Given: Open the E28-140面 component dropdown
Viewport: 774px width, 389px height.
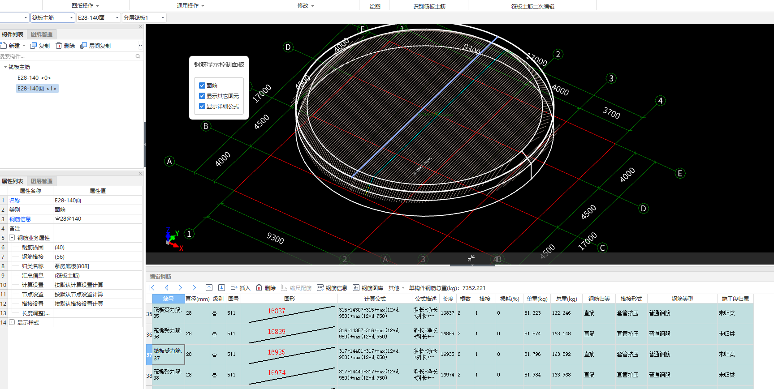Looking at the screenshot, I should click(99, 17).
